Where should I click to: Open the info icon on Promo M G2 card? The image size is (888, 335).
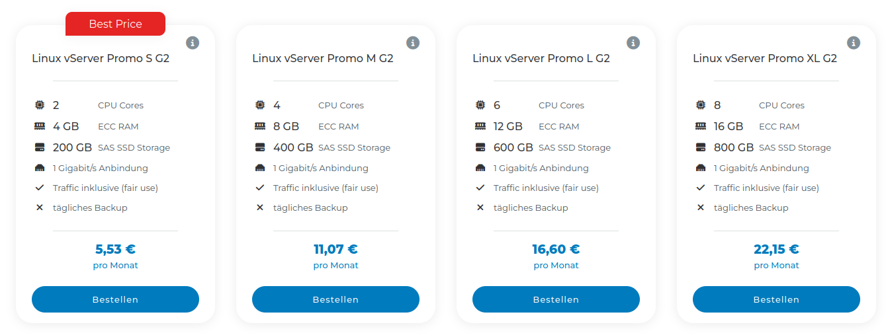(x=413, y=43)
